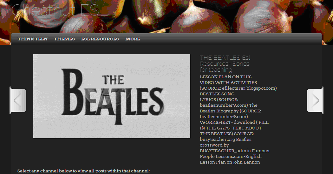Open the THEMES menu item
Screen dimensions: 333x174
click(64, 39)
